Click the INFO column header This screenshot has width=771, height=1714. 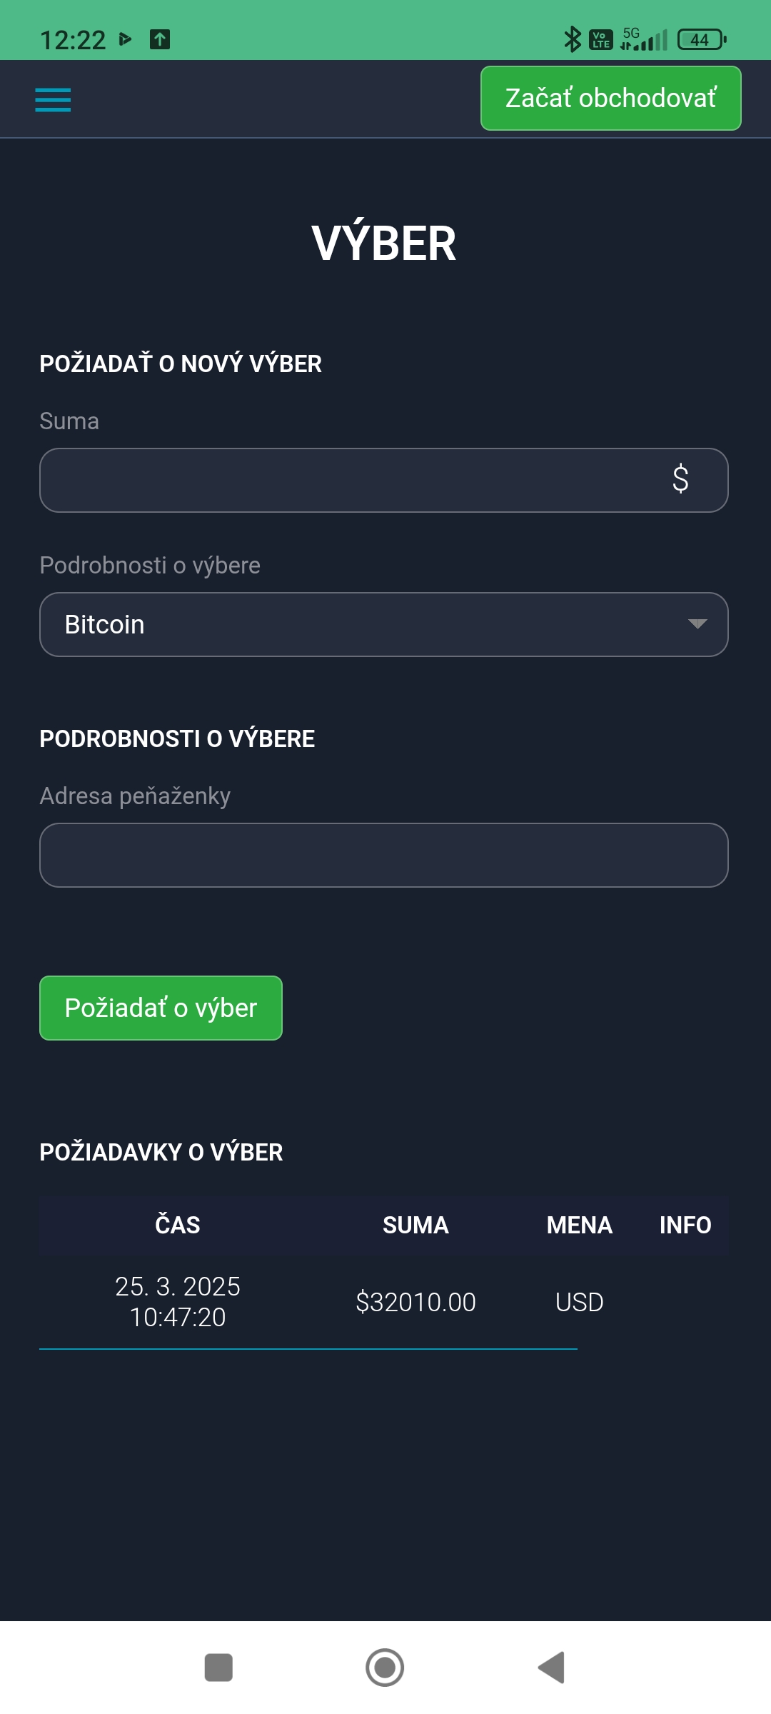(x=685, y=1226)
